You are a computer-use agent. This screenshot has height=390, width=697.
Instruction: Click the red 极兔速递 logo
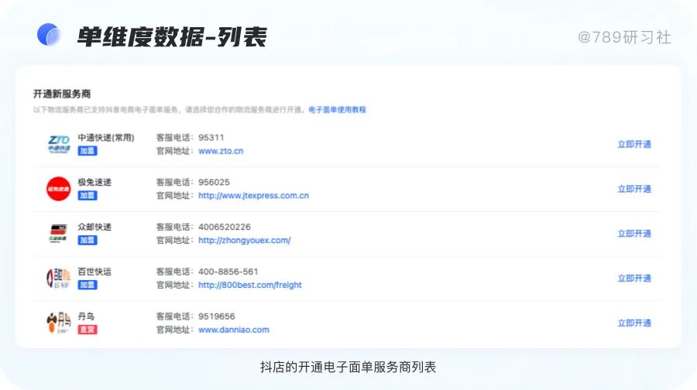coord(58,189)
